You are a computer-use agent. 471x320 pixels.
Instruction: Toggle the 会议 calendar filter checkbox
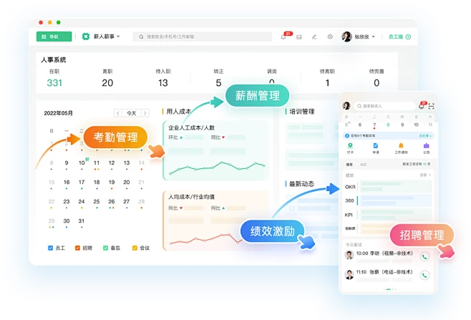(x=135, y=248)
